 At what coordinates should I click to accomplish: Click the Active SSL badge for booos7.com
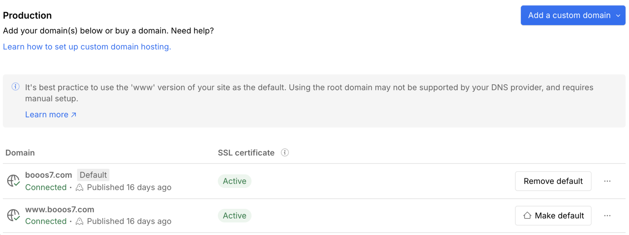pyautogui.click(x=234, y=181)
